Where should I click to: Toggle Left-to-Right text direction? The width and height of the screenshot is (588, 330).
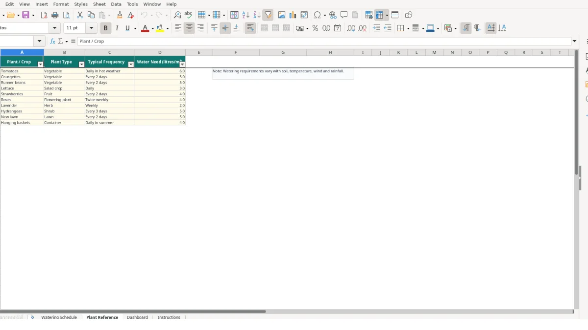[465, 28]
